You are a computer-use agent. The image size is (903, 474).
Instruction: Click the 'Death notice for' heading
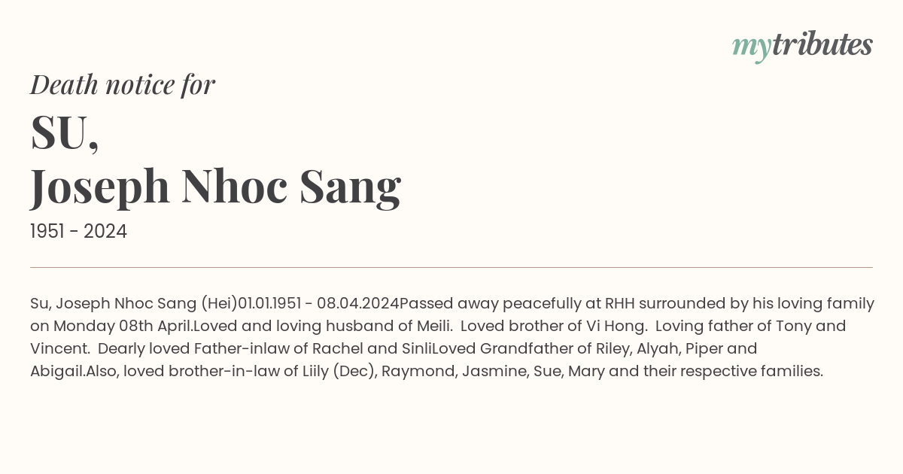pos(123,85)
